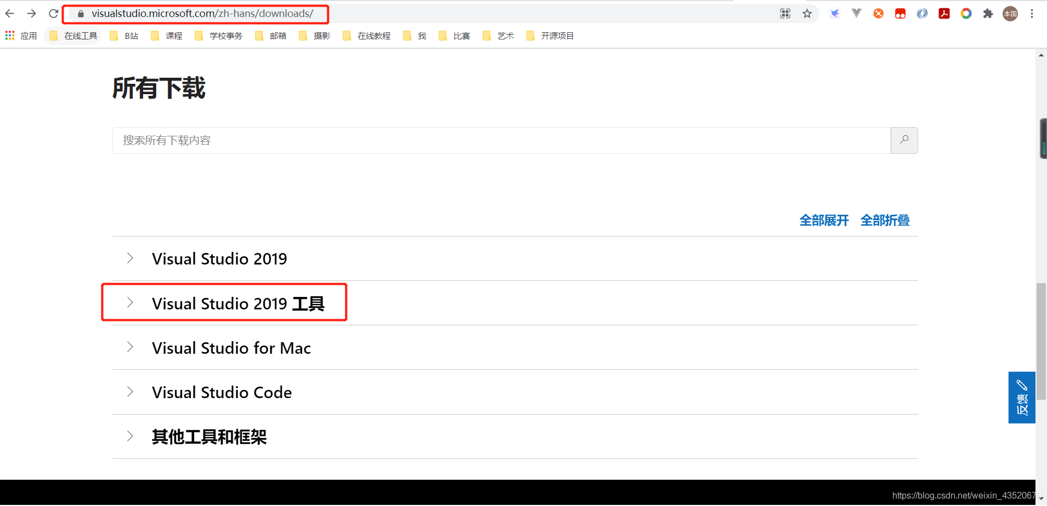Click the Visual Studio 2019 工具 heading

[x=238, y=303]
